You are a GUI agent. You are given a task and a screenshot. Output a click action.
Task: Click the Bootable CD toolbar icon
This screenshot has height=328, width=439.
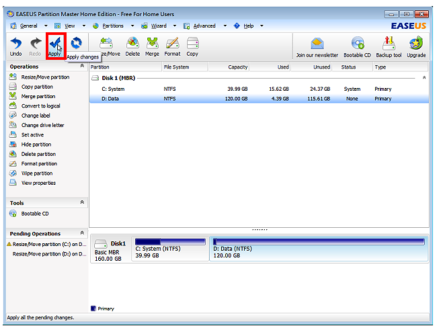click(357, 48)
